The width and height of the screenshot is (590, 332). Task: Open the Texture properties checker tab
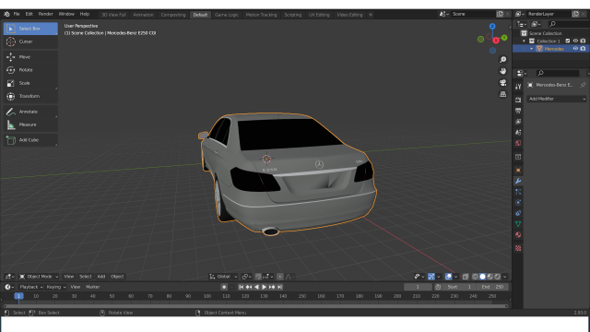pyautogui.click(x=518, y=248)
